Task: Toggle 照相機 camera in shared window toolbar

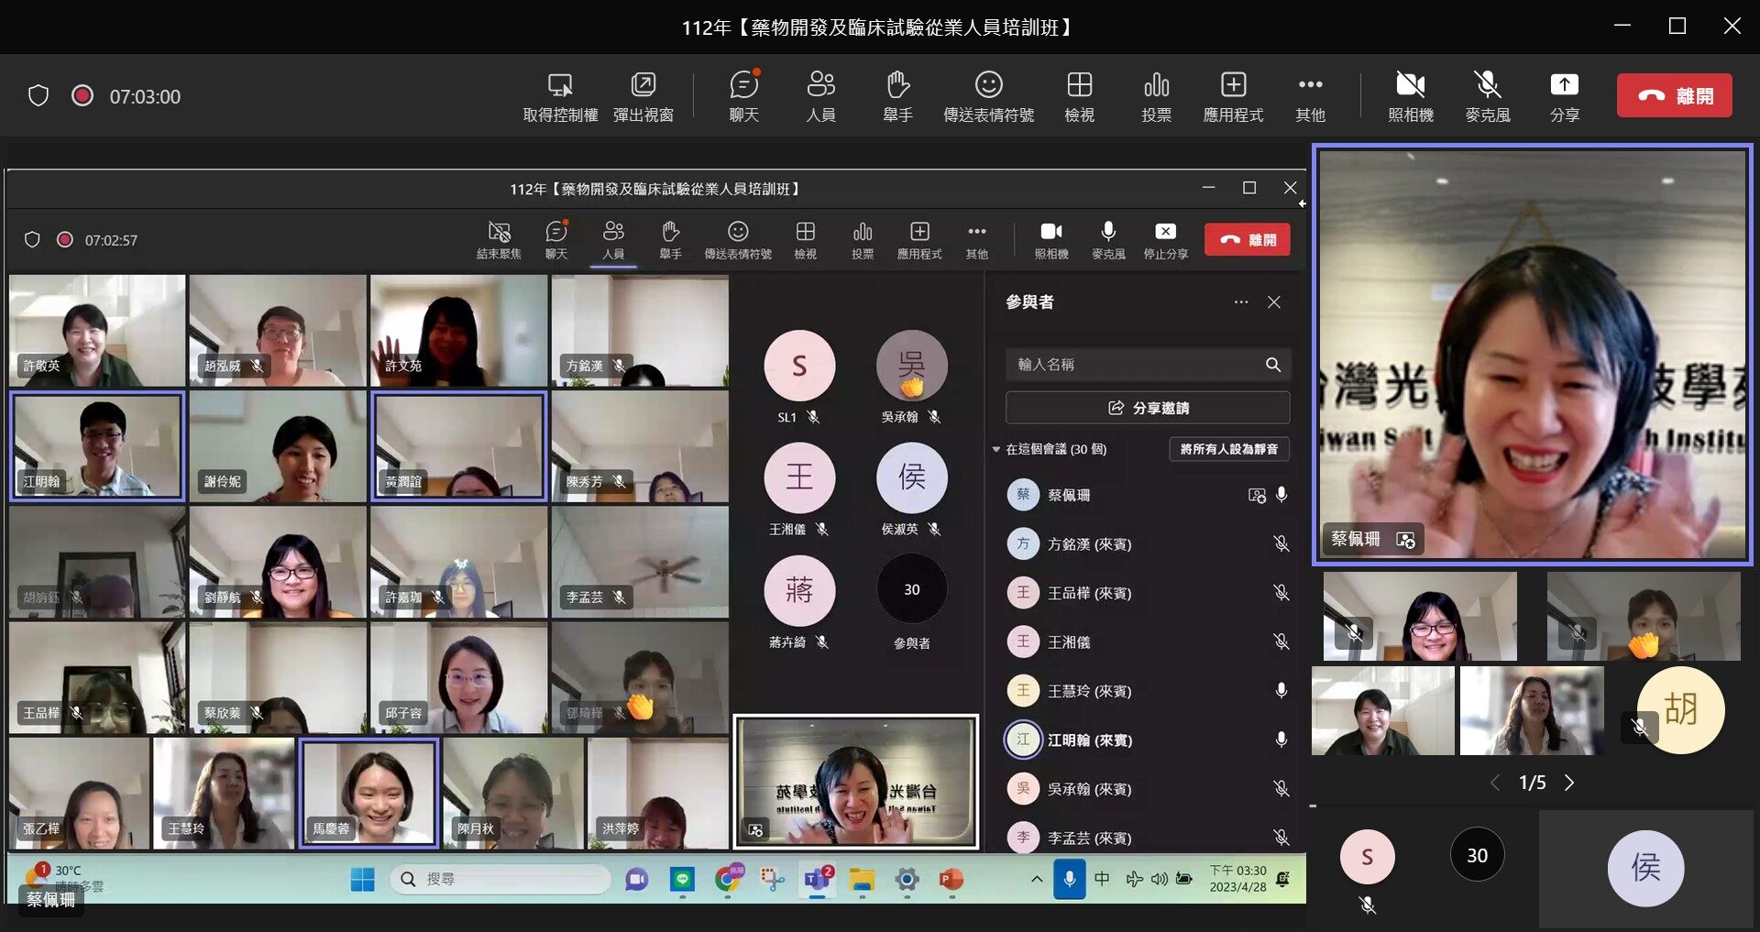Action: coord(1051,240)
